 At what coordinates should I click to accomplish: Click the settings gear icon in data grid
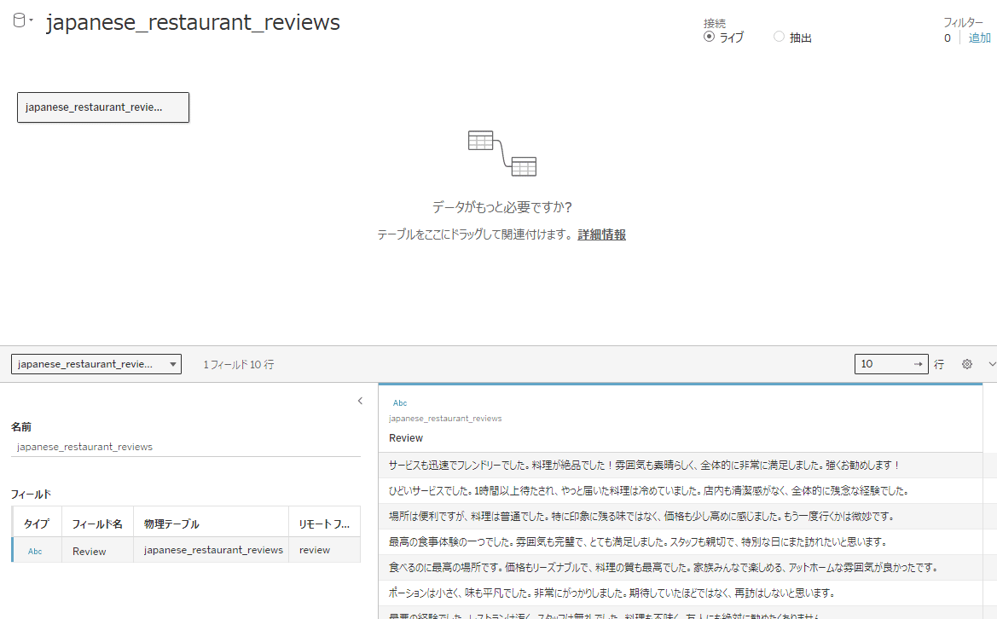pyautogui.click(x=966, y=364)
